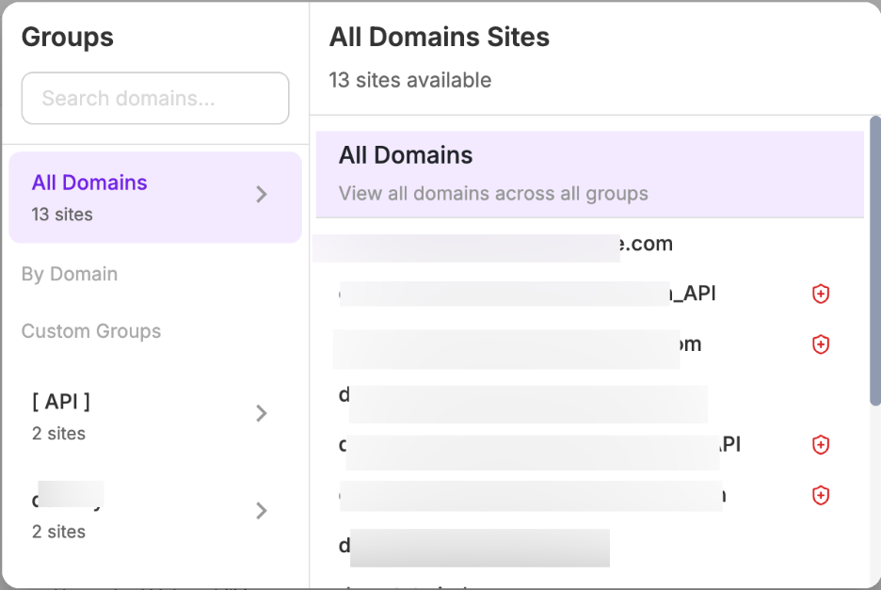Expand the chevron below the [ API ] group
Screen dimensions: 881x590
coord(262,511)
